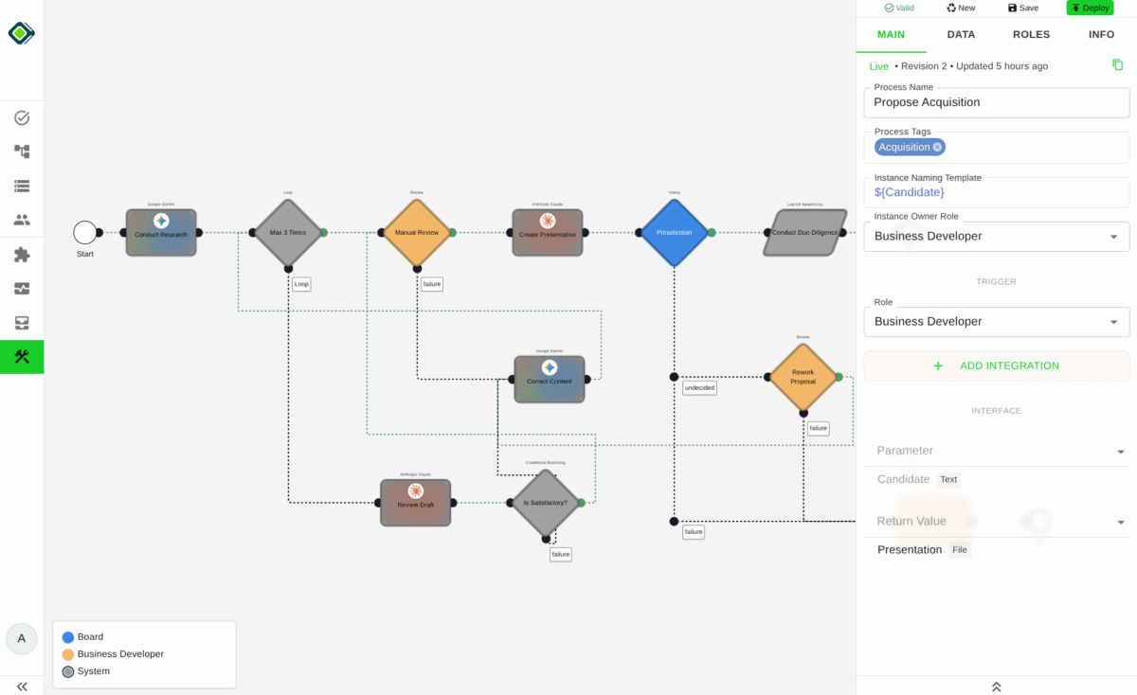The width and height of the screenshot is (1137, 695).
Task: Click the puzzle piece integrations icon
Action: pyautogui.click(x=22, y=255)
